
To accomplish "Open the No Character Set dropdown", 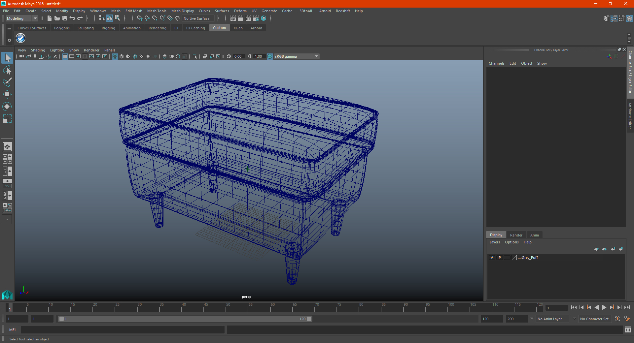I will [595, 319].
